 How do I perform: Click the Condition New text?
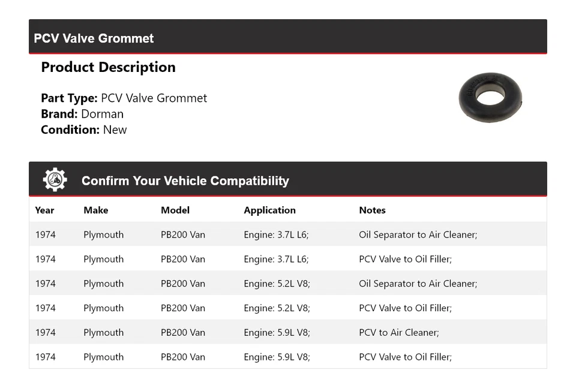click(84, 130)
